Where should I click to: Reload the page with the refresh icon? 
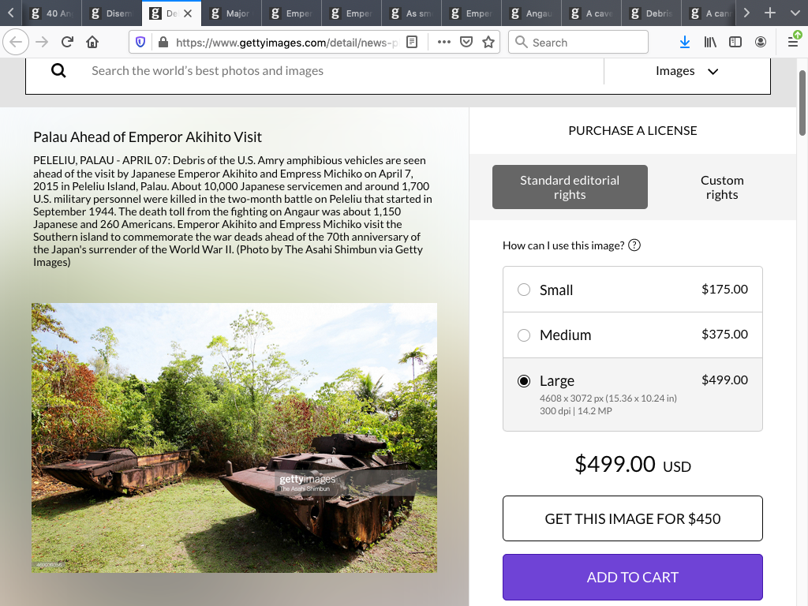(x=67, y=43)
